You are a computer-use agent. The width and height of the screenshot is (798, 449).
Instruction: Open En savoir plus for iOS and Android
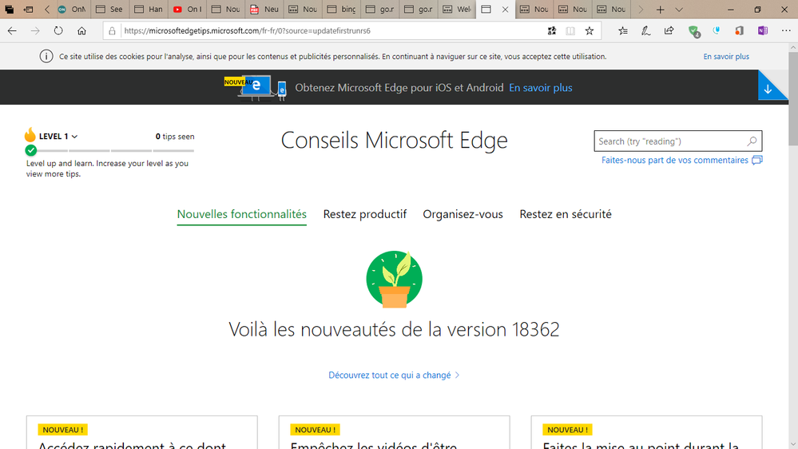541,88
